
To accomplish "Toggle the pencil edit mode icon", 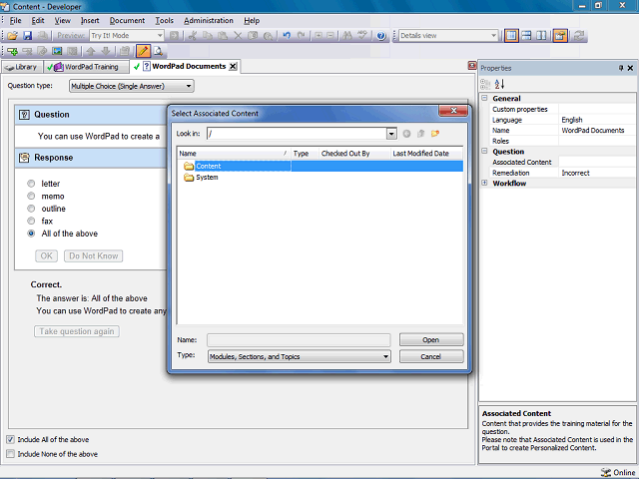I will [x=143, y=51].
